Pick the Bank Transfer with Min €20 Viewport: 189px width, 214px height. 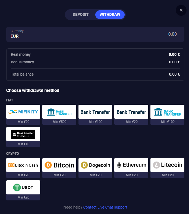click(x=131, y=112)
